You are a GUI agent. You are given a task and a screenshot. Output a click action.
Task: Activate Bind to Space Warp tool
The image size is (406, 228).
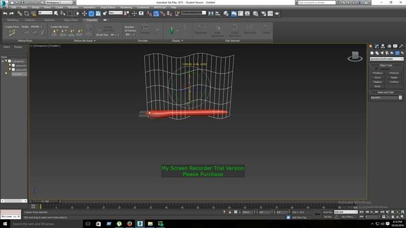pyautogui.click(x=34, y=13)
